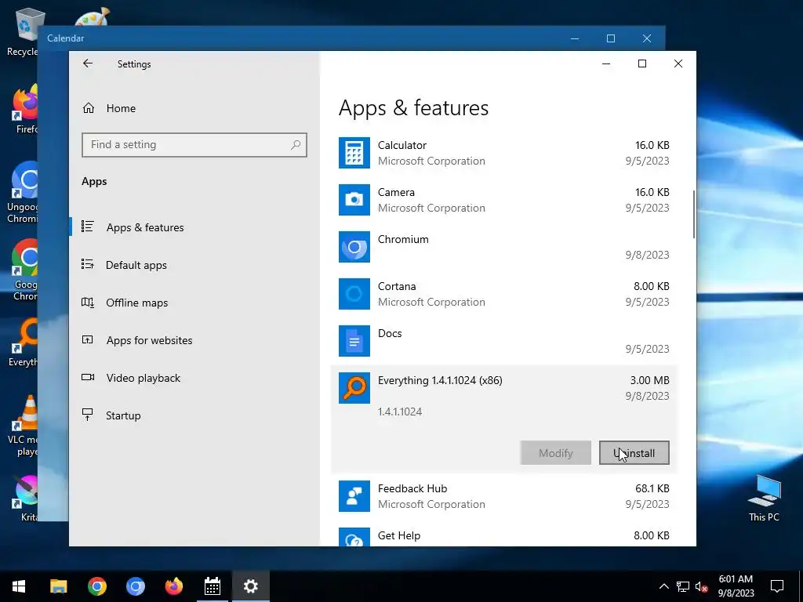Select Feedback Hub entry name

coord(412,489)
